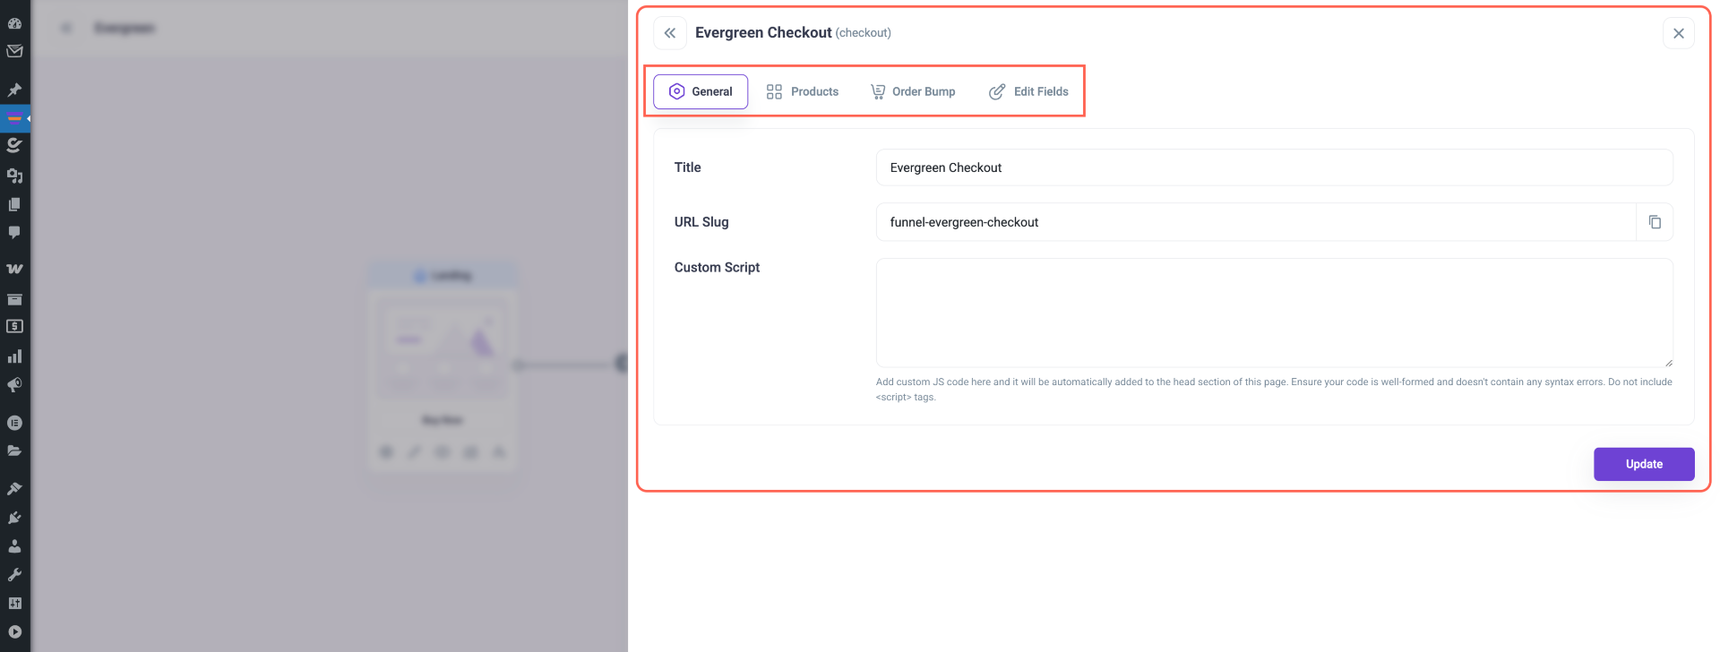Screen dimensions: 1720x652
Task: Click into the URL Slug field
Action: (1256, 222)
